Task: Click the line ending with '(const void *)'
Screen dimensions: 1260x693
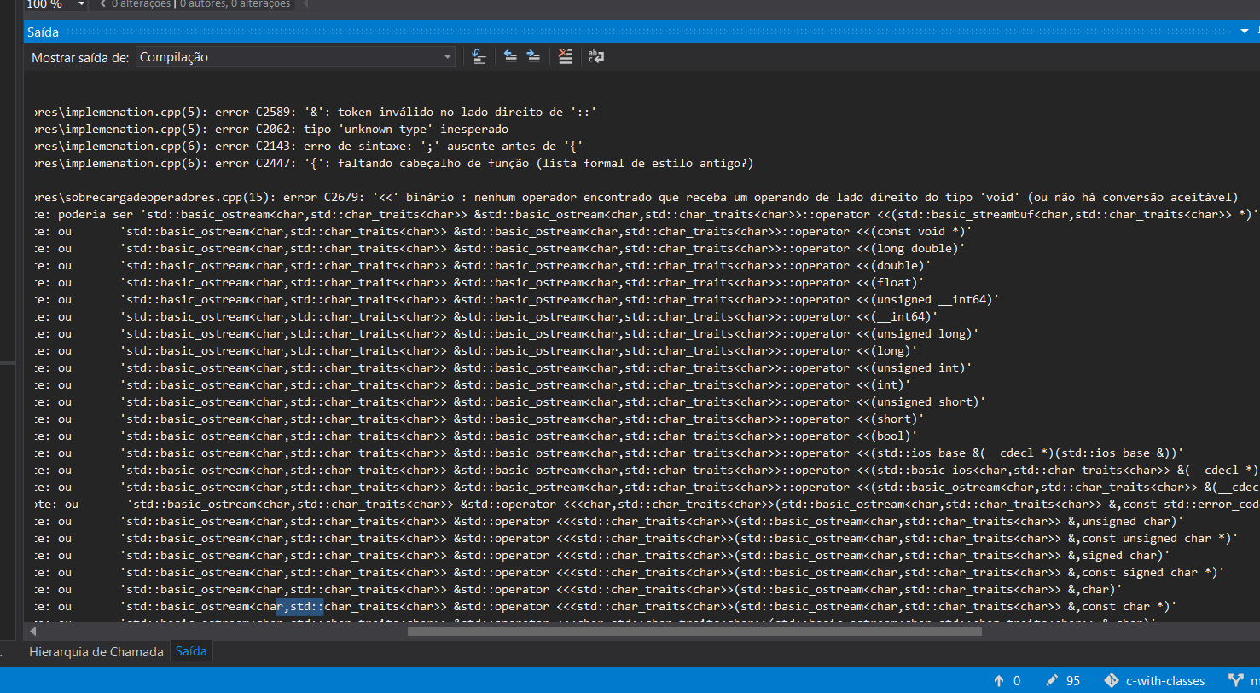Action: click(x=503, y=231)
